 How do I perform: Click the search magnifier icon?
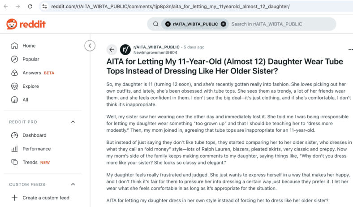(x=155, y=24)
